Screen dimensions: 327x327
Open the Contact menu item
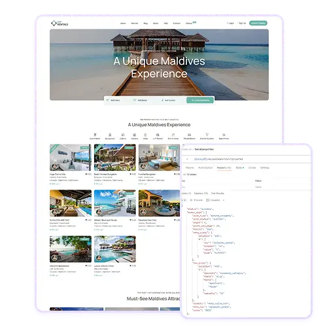pyautogui.click(x=177, y=24)
